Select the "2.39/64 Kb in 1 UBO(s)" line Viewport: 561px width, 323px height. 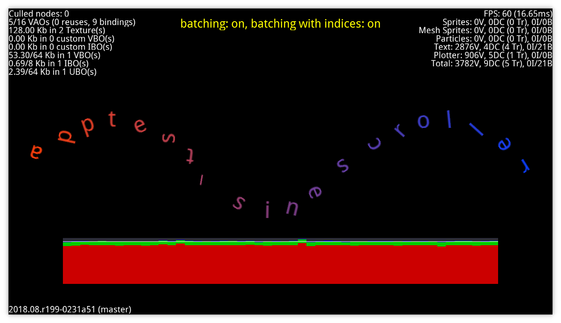(x=52, y=72)
